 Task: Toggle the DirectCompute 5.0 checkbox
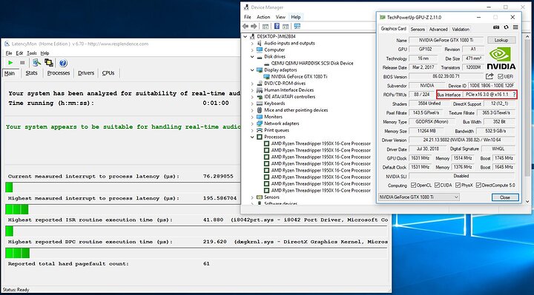tap(478, 185)
